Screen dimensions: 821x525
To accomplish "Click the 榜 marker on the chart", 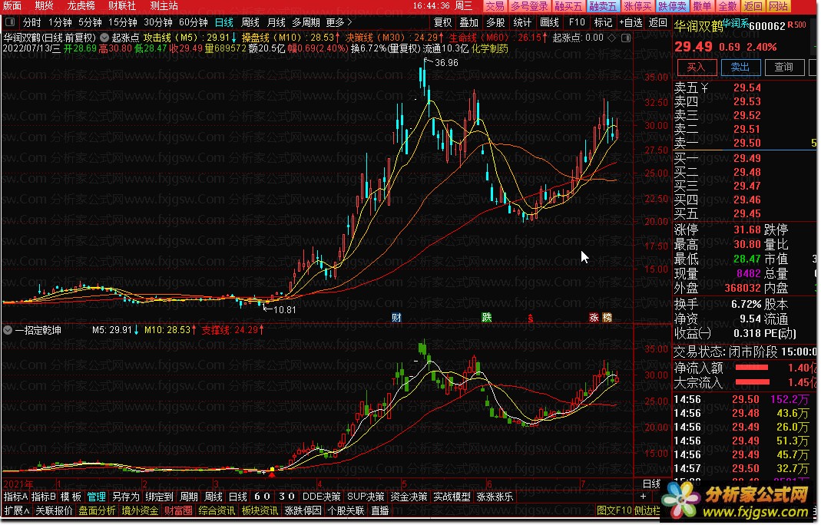I will [x=607, y=317].
